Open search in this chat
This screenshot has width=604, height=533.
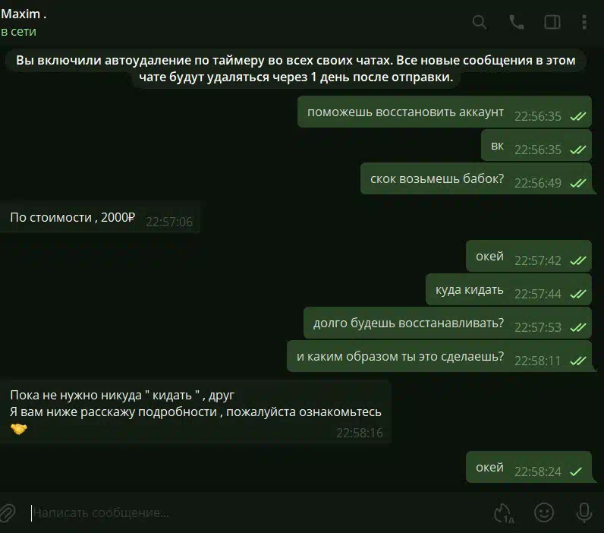(x=480, y=22)
